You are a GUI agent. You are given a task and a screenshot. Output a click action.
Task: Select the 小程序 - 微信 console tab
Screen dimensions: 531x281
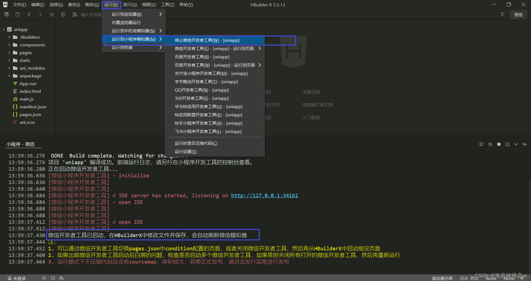(20, 144)
